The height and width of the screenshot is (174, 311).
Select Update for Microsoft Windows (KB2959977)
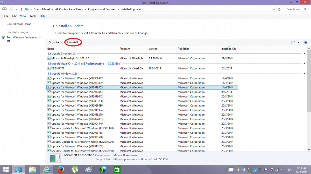[x=142, y=78]
